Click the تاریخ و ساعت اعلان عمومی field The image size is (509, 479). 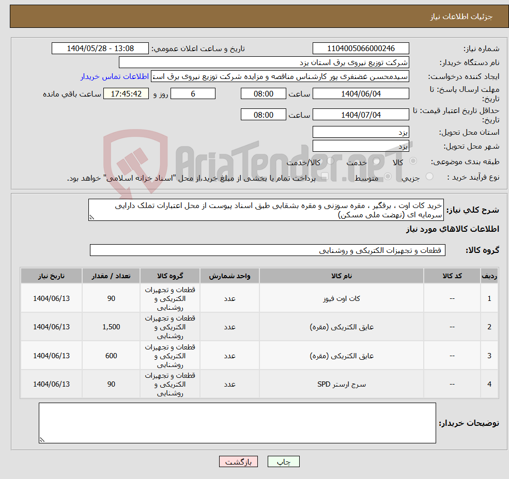(x=100, y=48)
